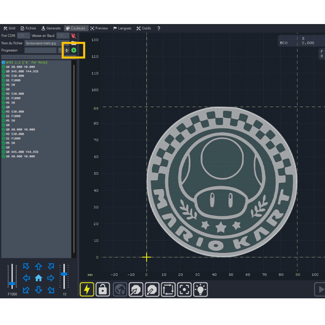Click the G-code console vertical scrollbar
This screenshot has height=325, width=325.
tap(74, 159)
